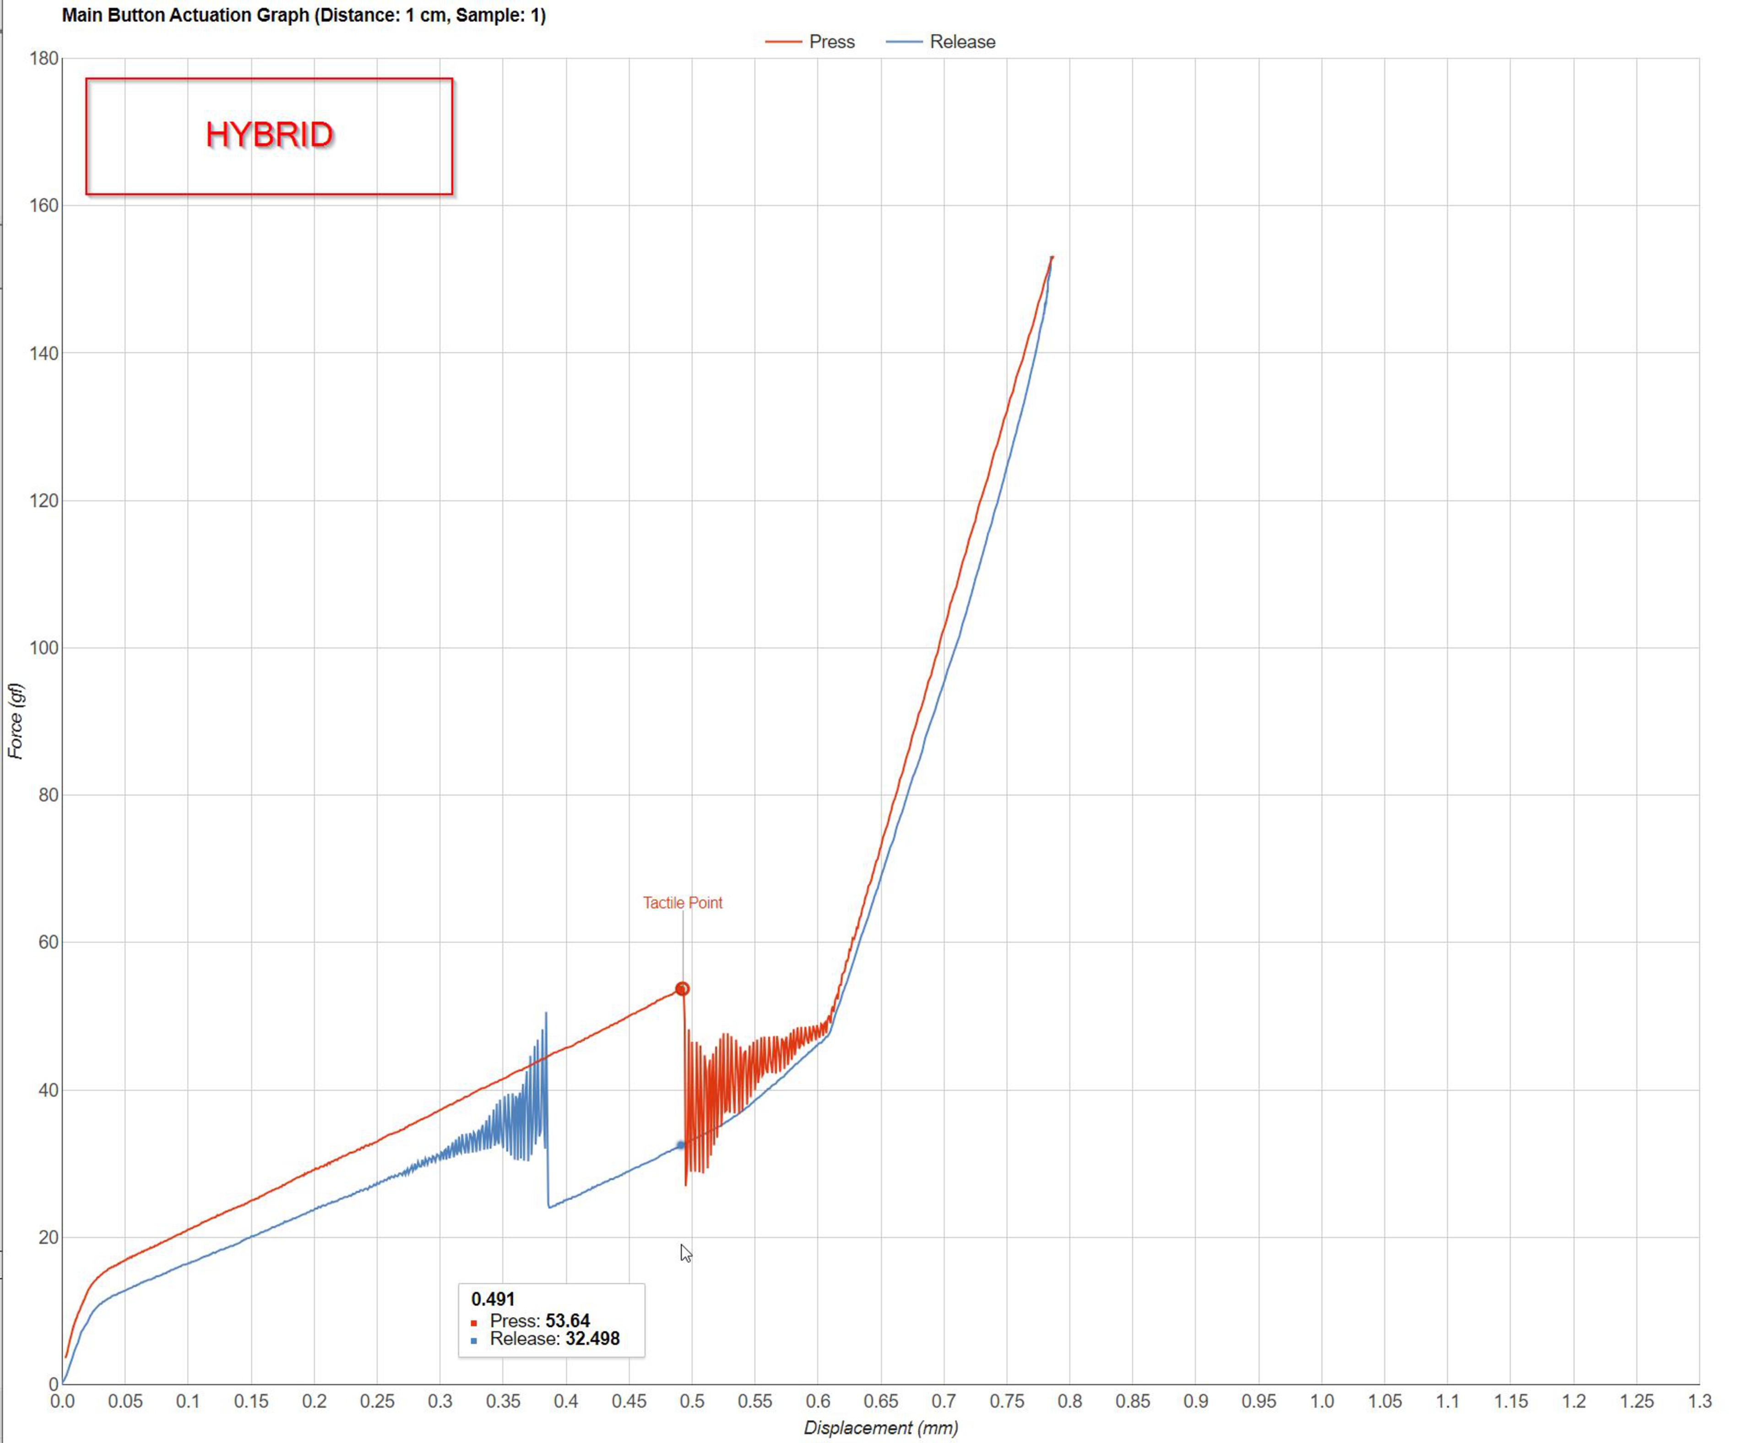Click the Displacement (mm) axis title

[880, 1428]
